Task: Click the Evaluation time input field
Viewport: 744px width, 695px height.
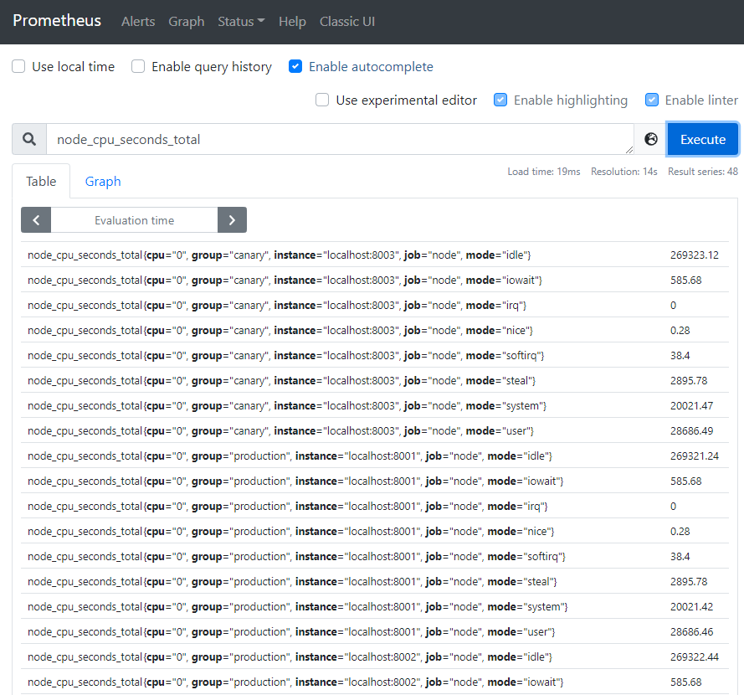Action: point(134,220)
